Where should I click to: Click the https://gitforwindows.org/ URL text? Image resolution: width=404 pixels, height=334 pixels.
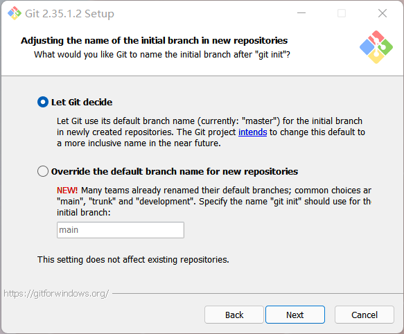[x=56, y=294]
